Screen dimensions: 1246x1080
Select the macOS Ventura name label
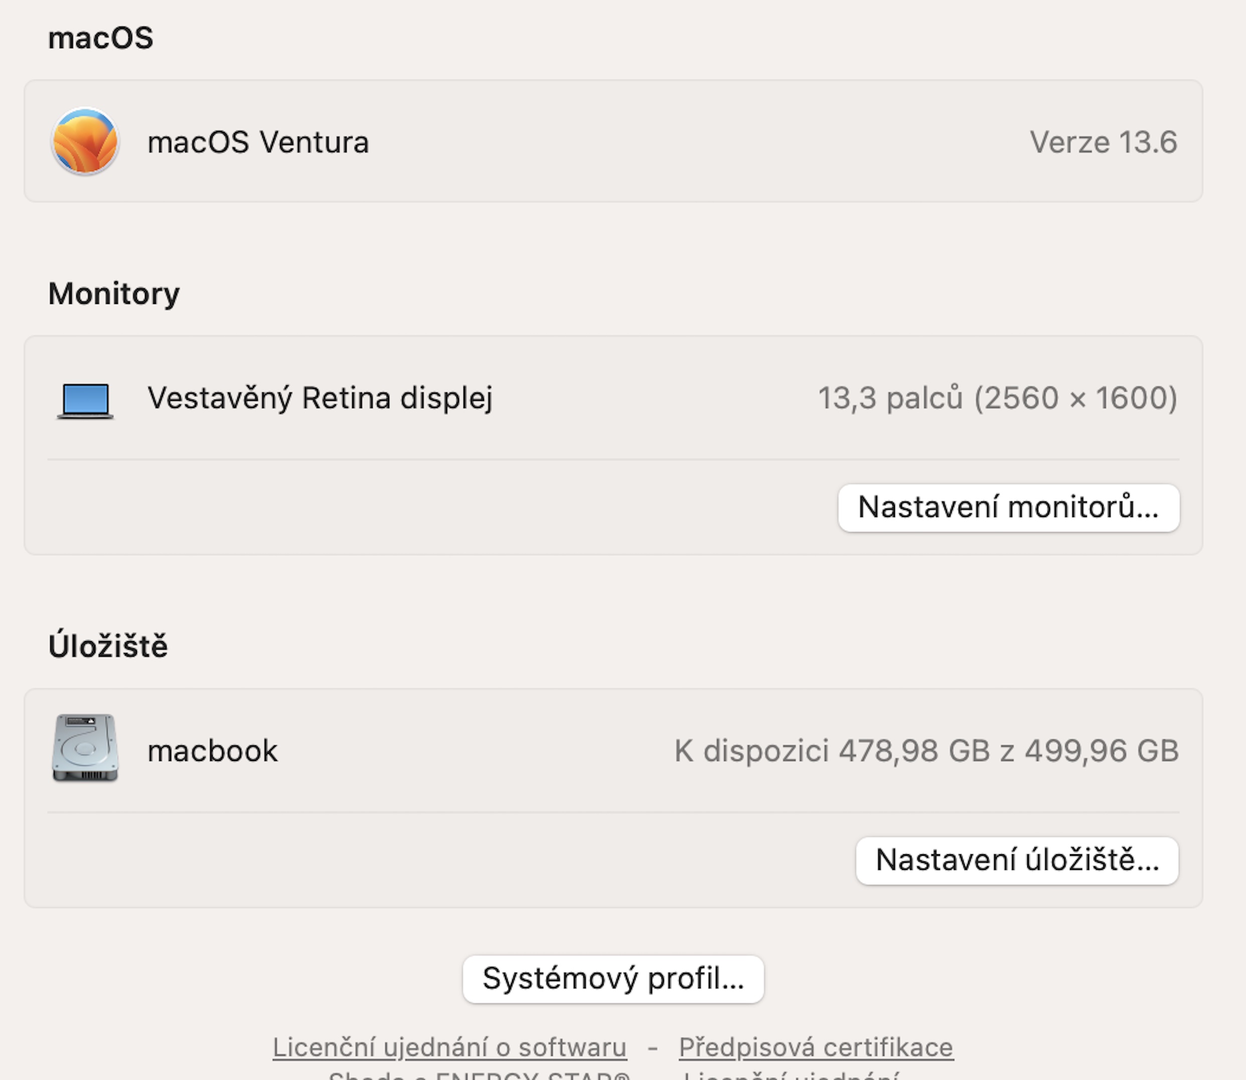[258, 143]
